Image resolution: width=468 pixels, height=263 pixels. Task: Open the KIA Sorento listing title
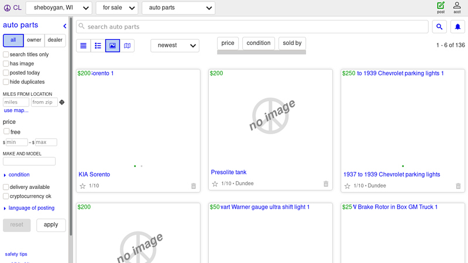coord(94,174)
